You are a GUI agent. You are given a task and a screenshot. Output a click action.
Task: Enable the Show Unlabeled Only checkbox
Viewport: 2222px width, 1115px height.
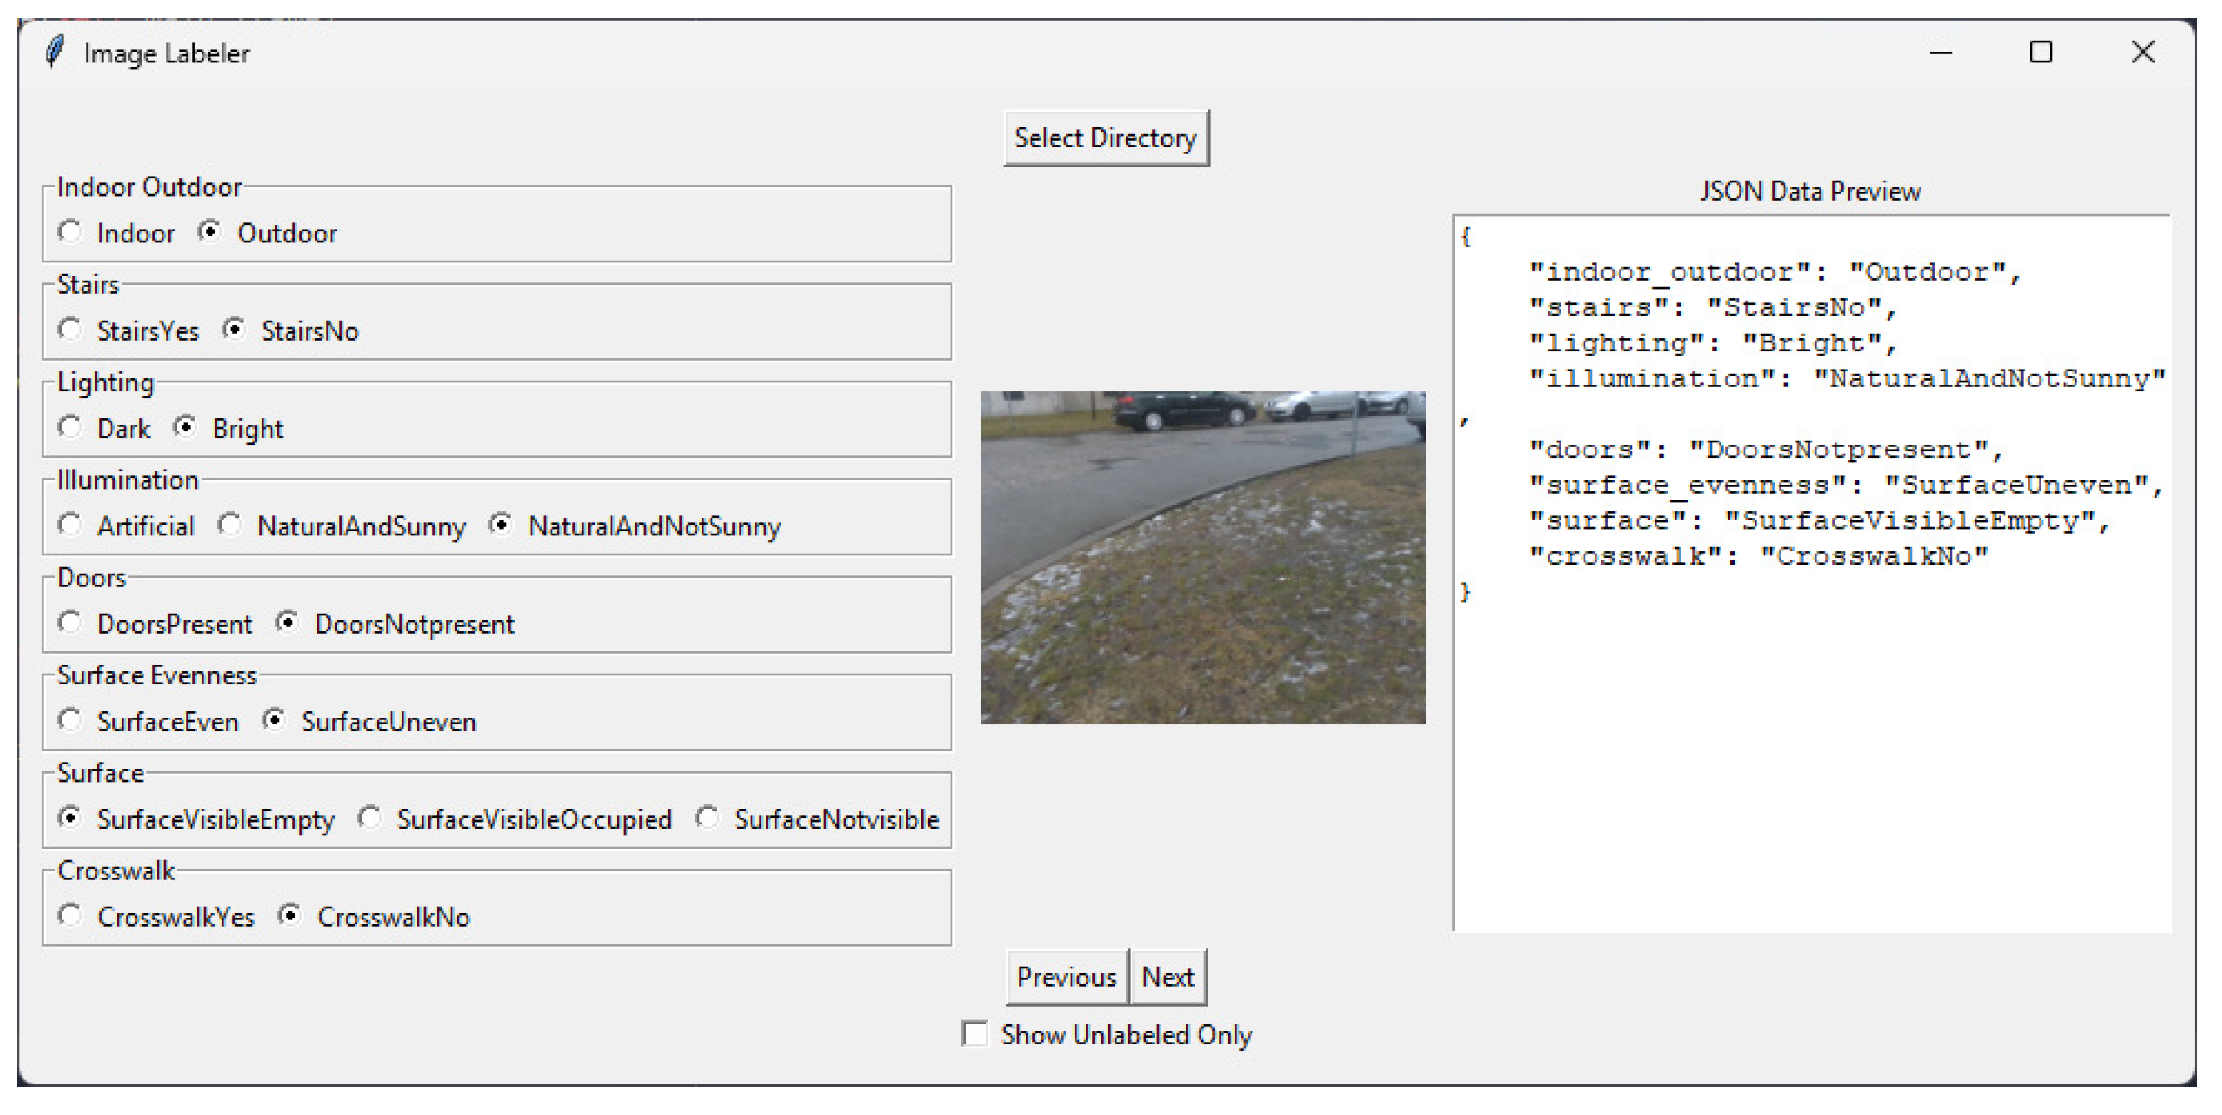pos(976,1034)
